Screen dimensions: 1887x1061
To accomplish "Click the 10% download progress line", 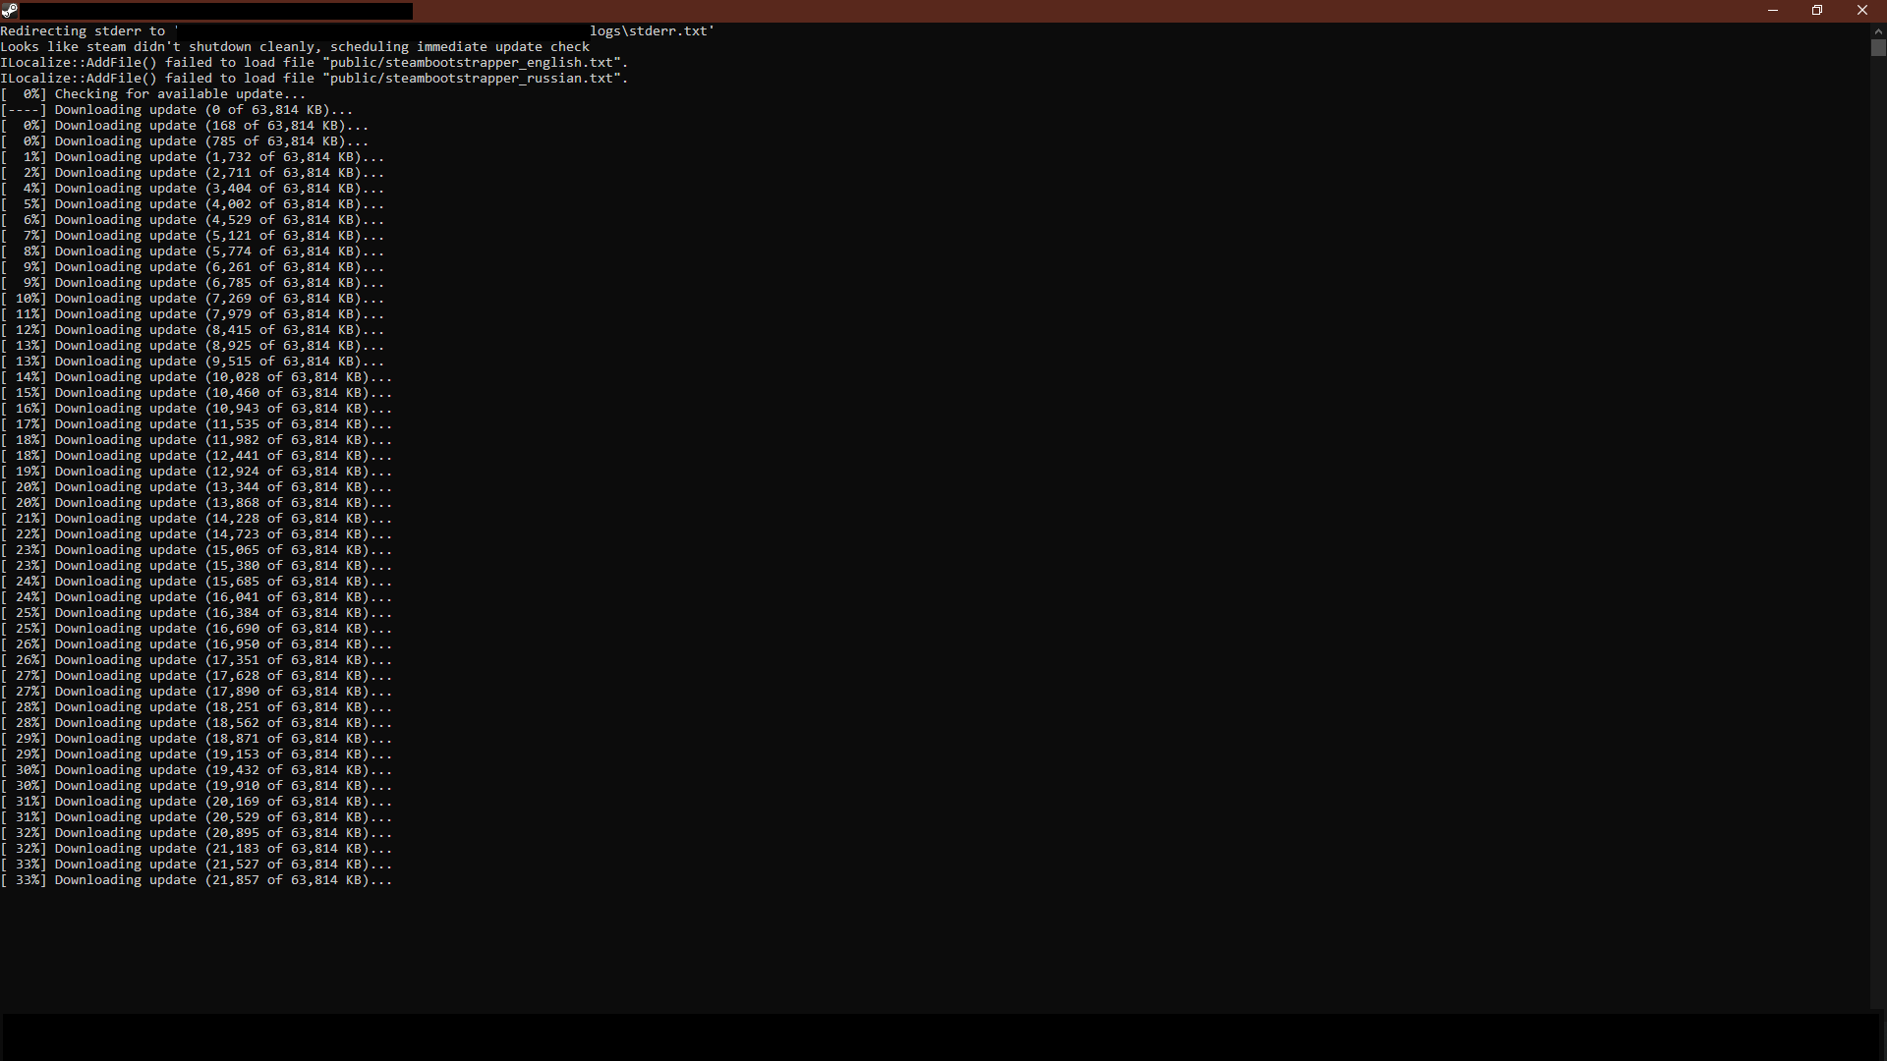I will tap(193, 299).
